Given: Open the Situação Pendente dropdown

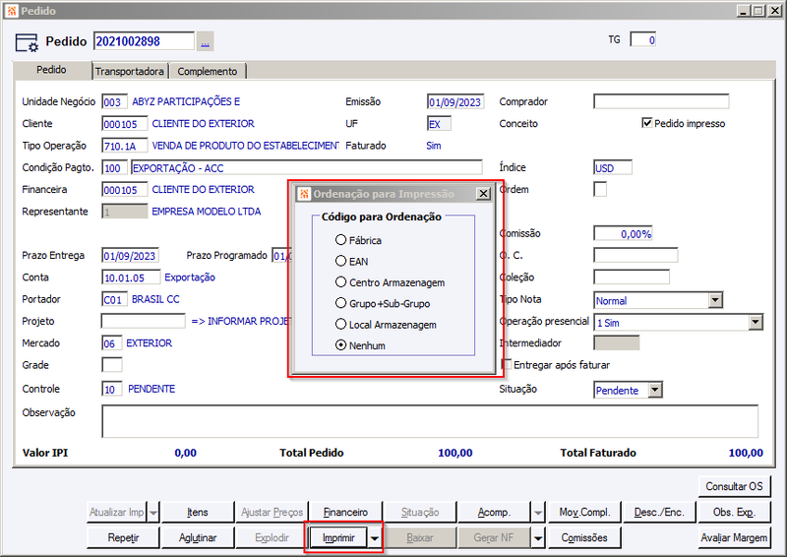Looking at the screenshot, I should (x=655, y=391).
